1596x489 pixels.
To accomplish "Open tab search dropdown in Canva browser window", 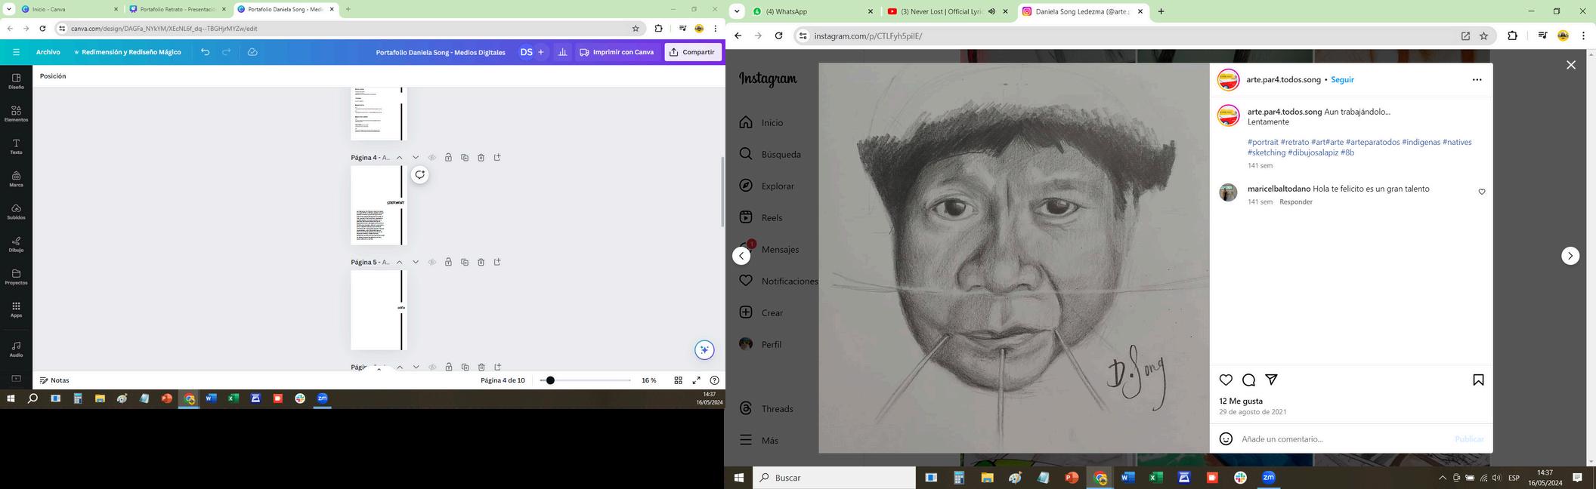I will tap(8, 9).
